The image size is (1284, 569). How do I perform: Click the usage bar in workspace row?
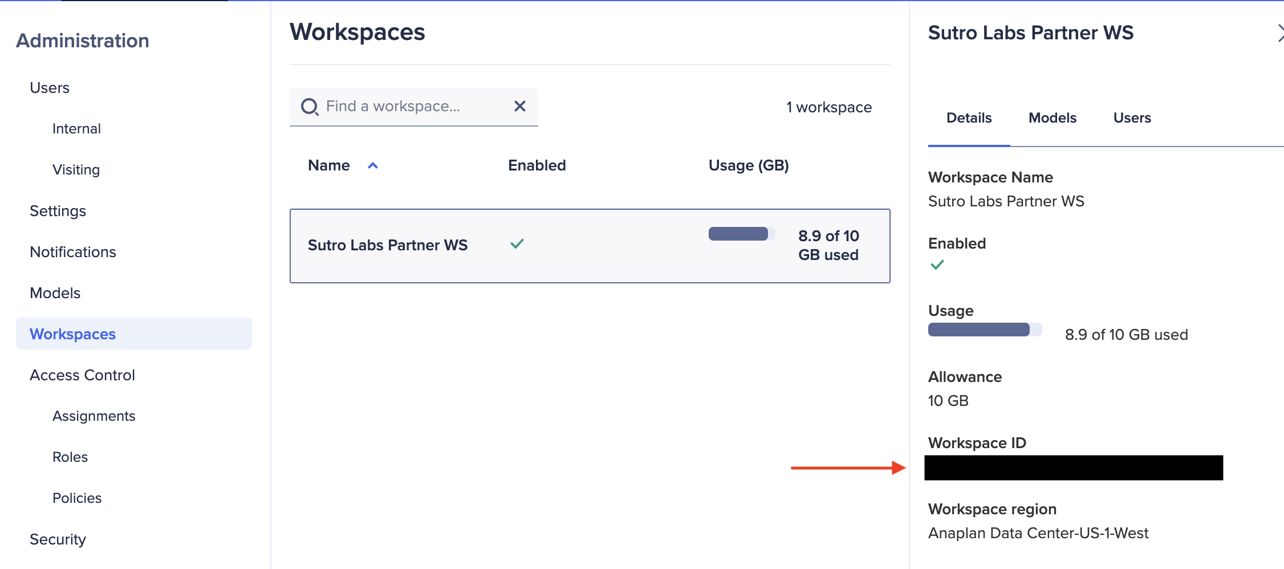(x=741, y=234)
